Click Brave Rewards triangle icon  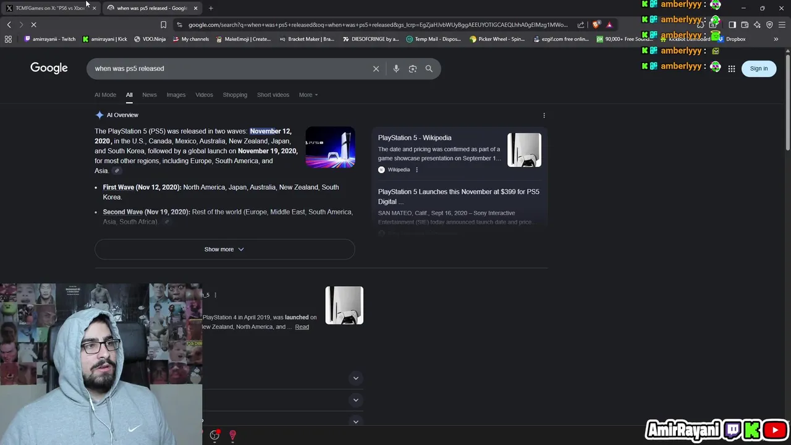click(609, 25)
